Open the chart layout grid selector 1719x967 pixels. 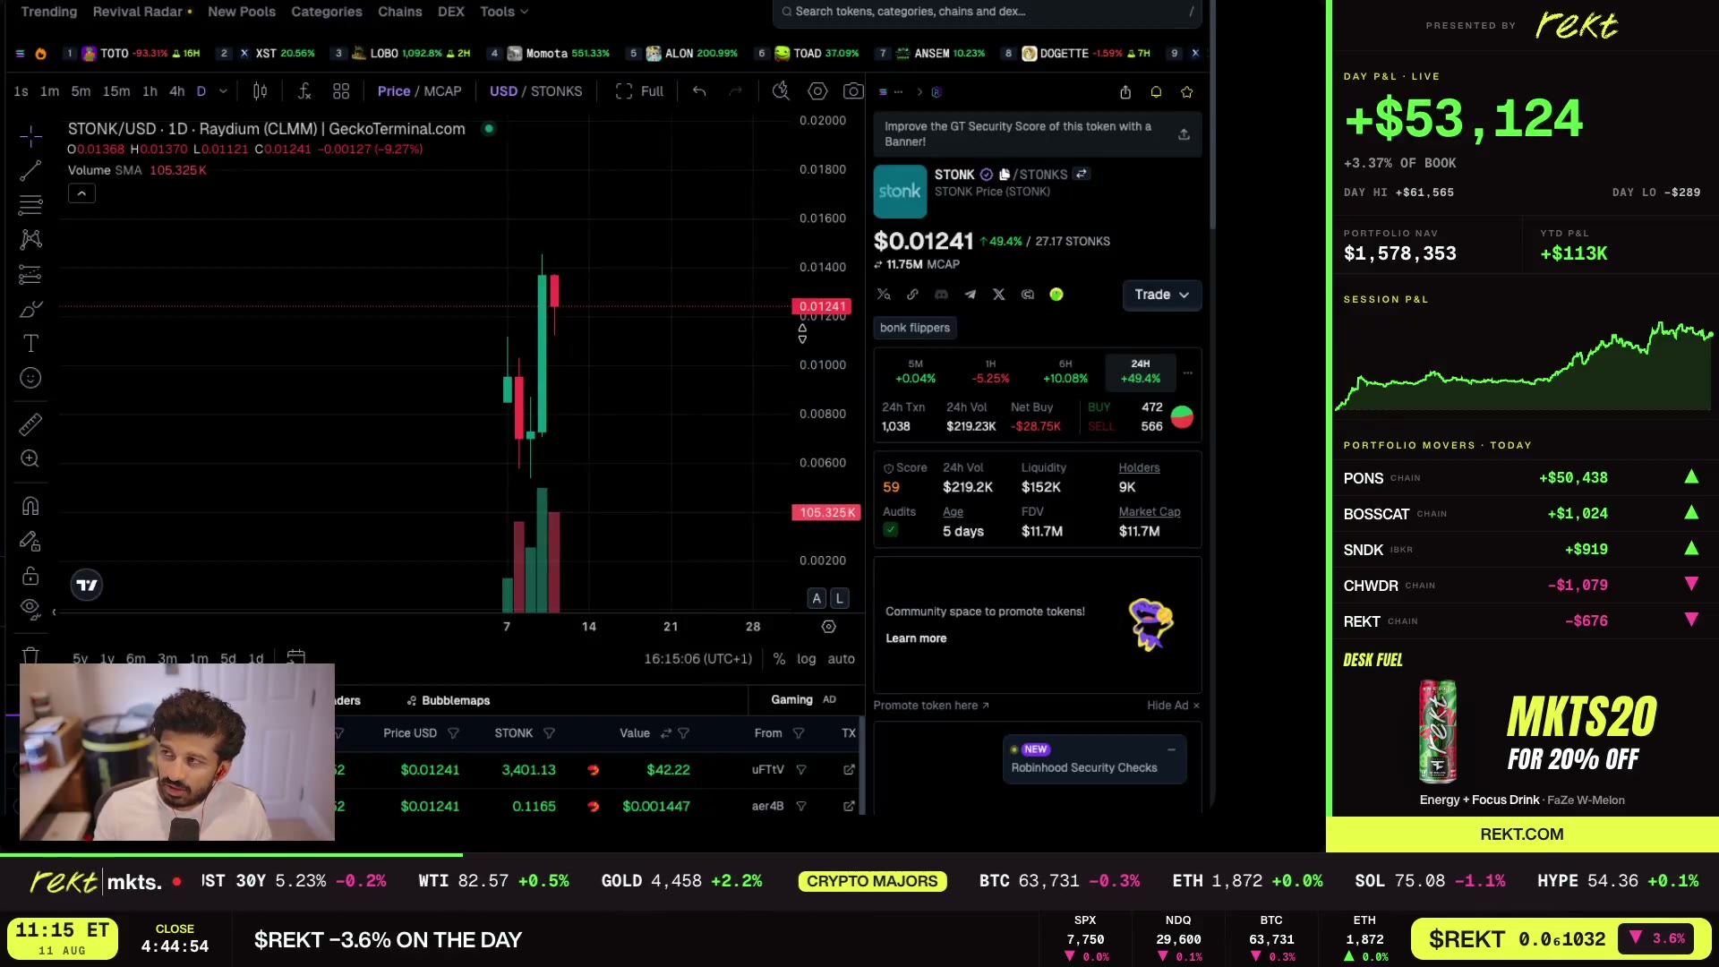click(x=341, y=91)
